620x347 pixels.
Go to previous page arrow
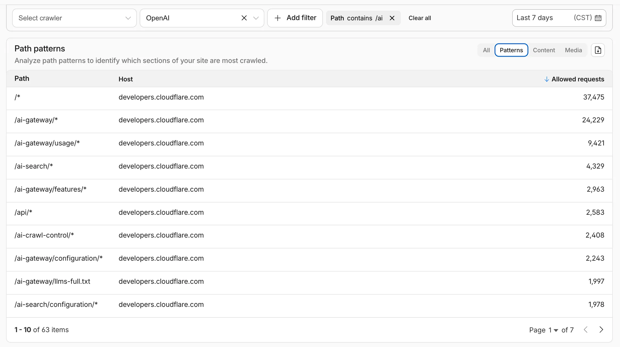point(586,330)
